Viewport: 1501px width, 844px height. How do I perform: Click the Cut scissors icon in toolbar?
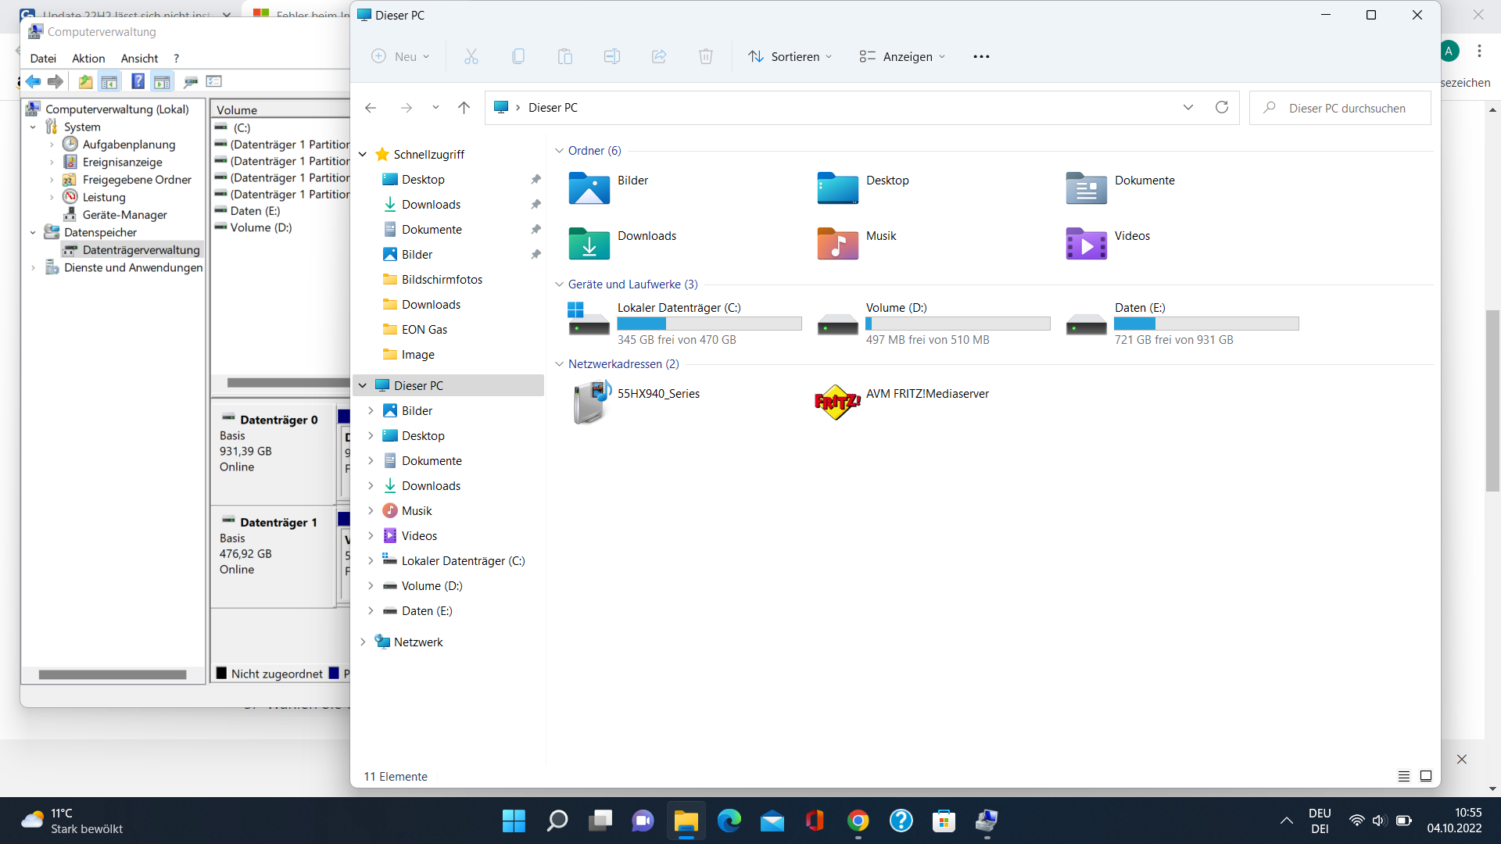point(471,56)
